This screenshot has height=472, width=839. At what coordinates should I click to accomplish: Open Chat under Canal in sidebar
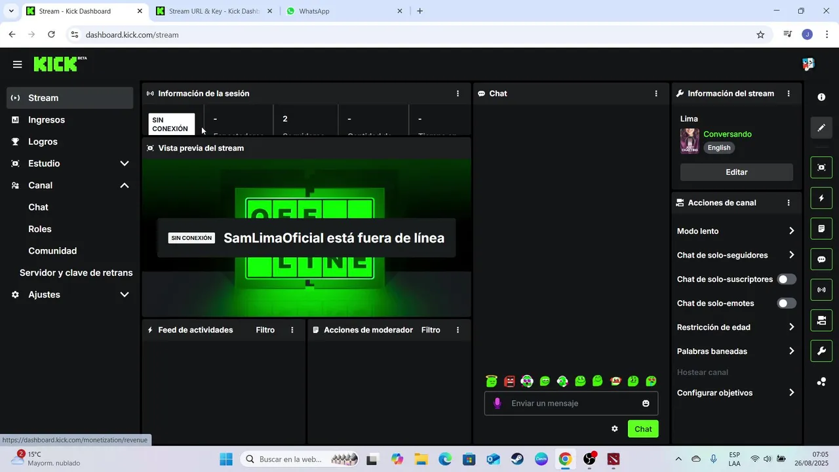coord(38,207)
